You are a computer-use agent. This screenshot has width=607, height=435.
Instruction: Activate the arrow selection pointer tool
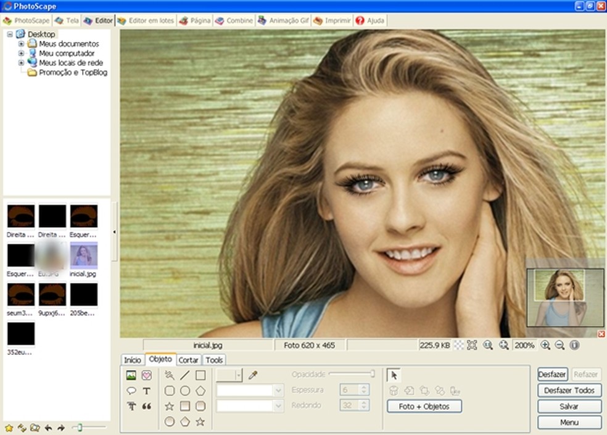click(394, 375)
